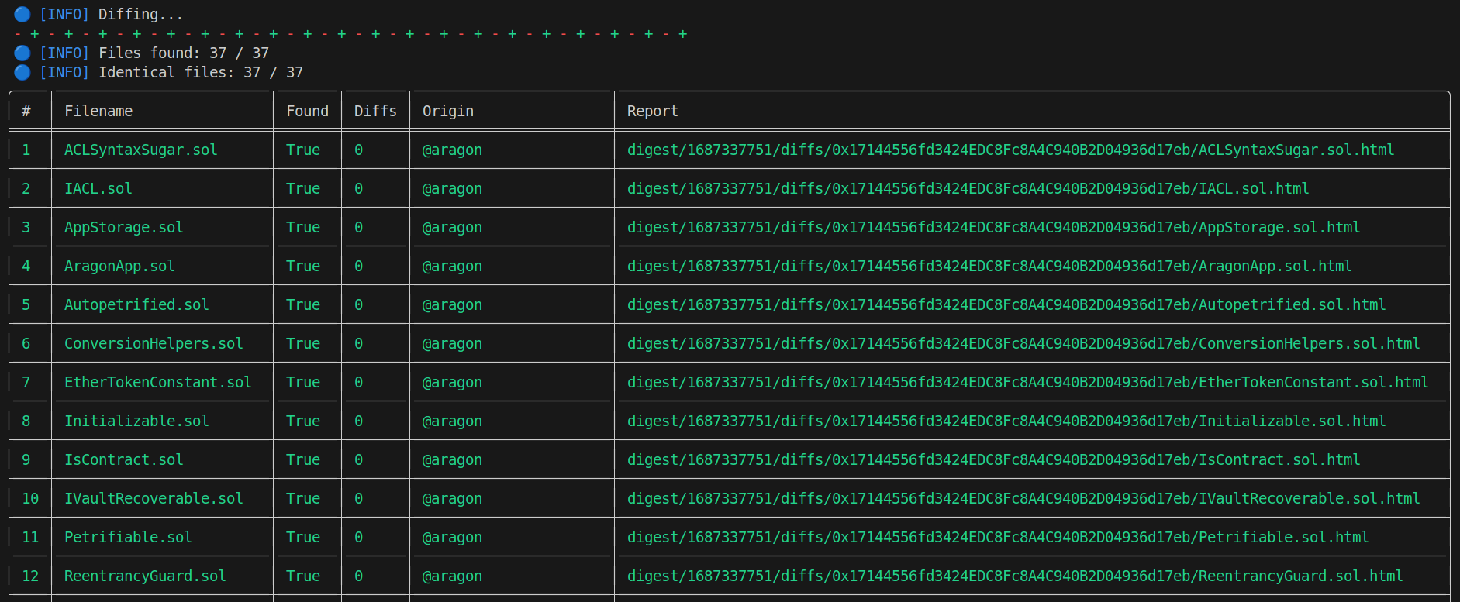Open the IsContract.sol.html report path
Viewport: 1460px width, 602px height.
(994, 459)
